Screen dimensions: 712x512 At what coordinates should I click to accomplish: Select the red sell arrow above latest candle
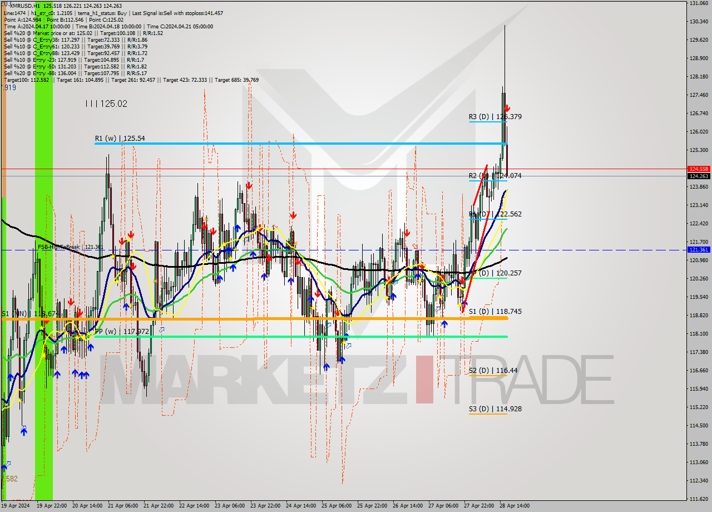point(507,108)
